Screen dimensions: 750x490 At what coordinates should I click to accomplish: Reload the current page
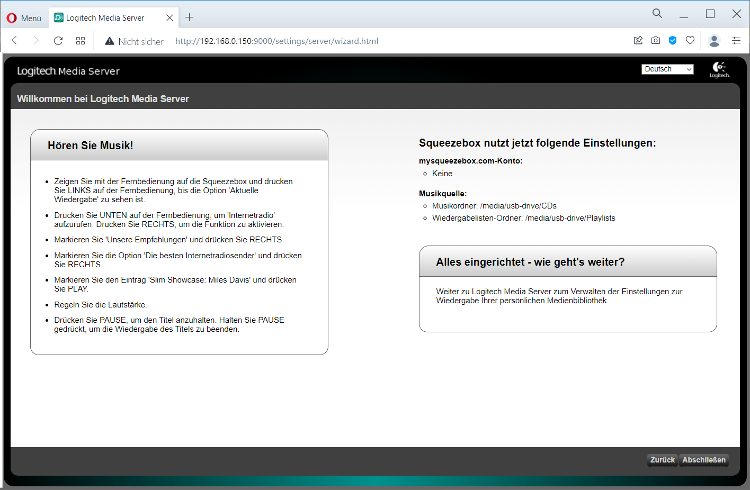point(58,41)
